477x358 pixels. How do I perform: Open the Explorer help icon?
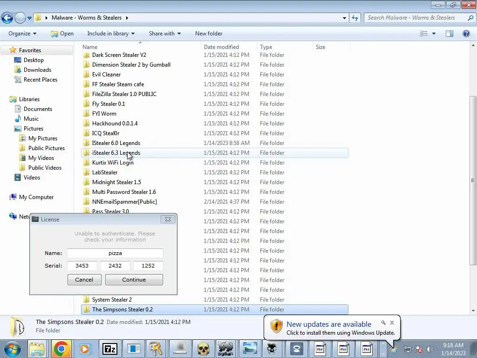(466, 34)
